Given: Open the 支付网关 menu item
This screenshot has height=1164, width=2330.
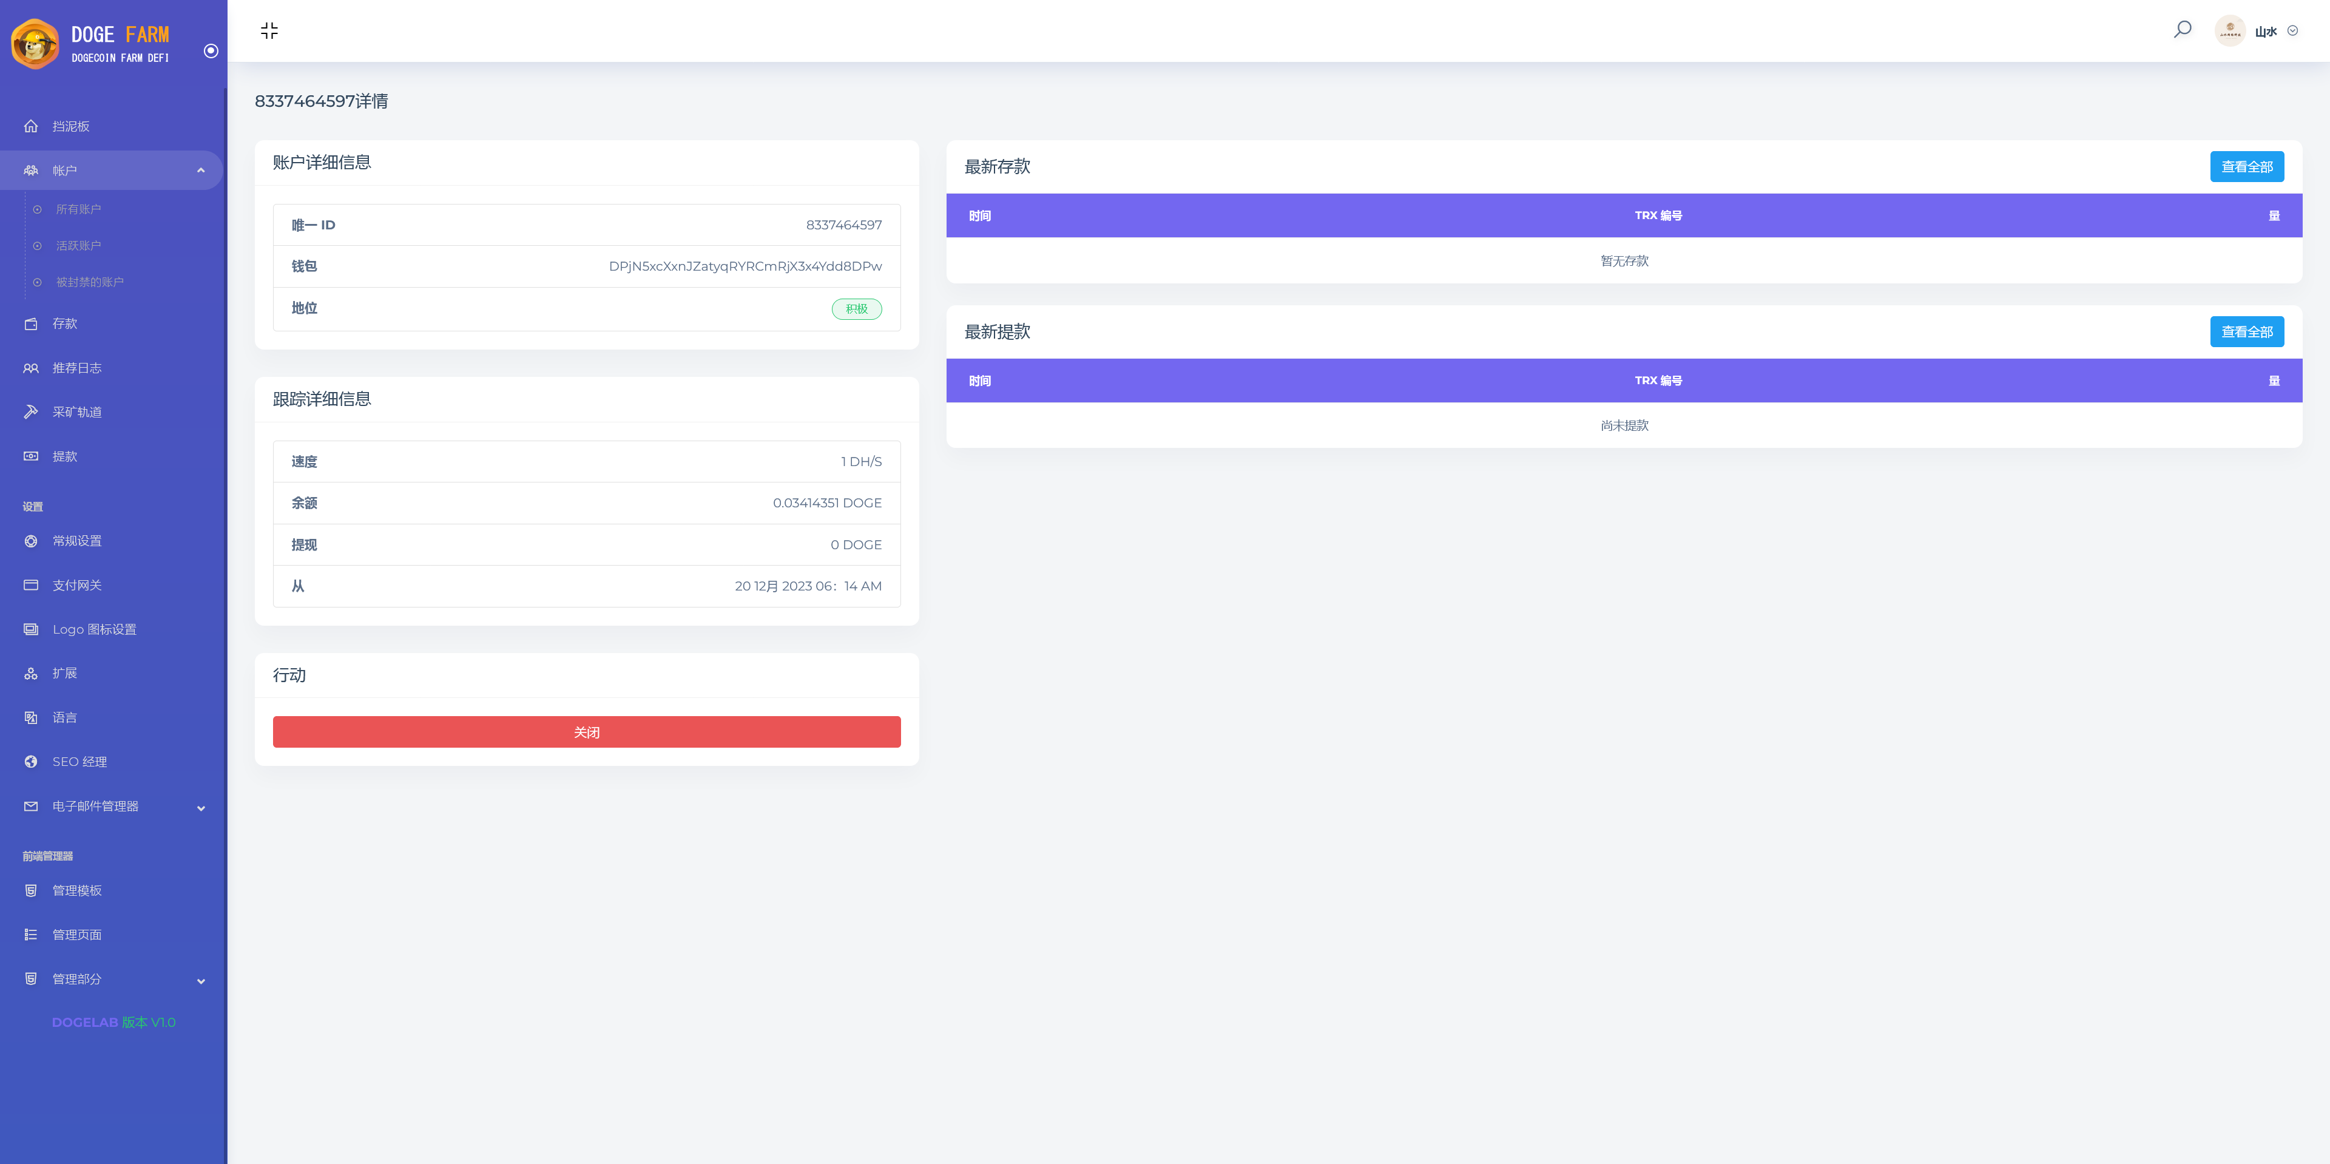Looking at the screenshot, I should pos(77,586).
